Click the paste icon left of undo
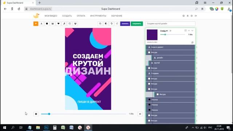The image size is (233, 131). pyautogui.click(x=106, y=24)
